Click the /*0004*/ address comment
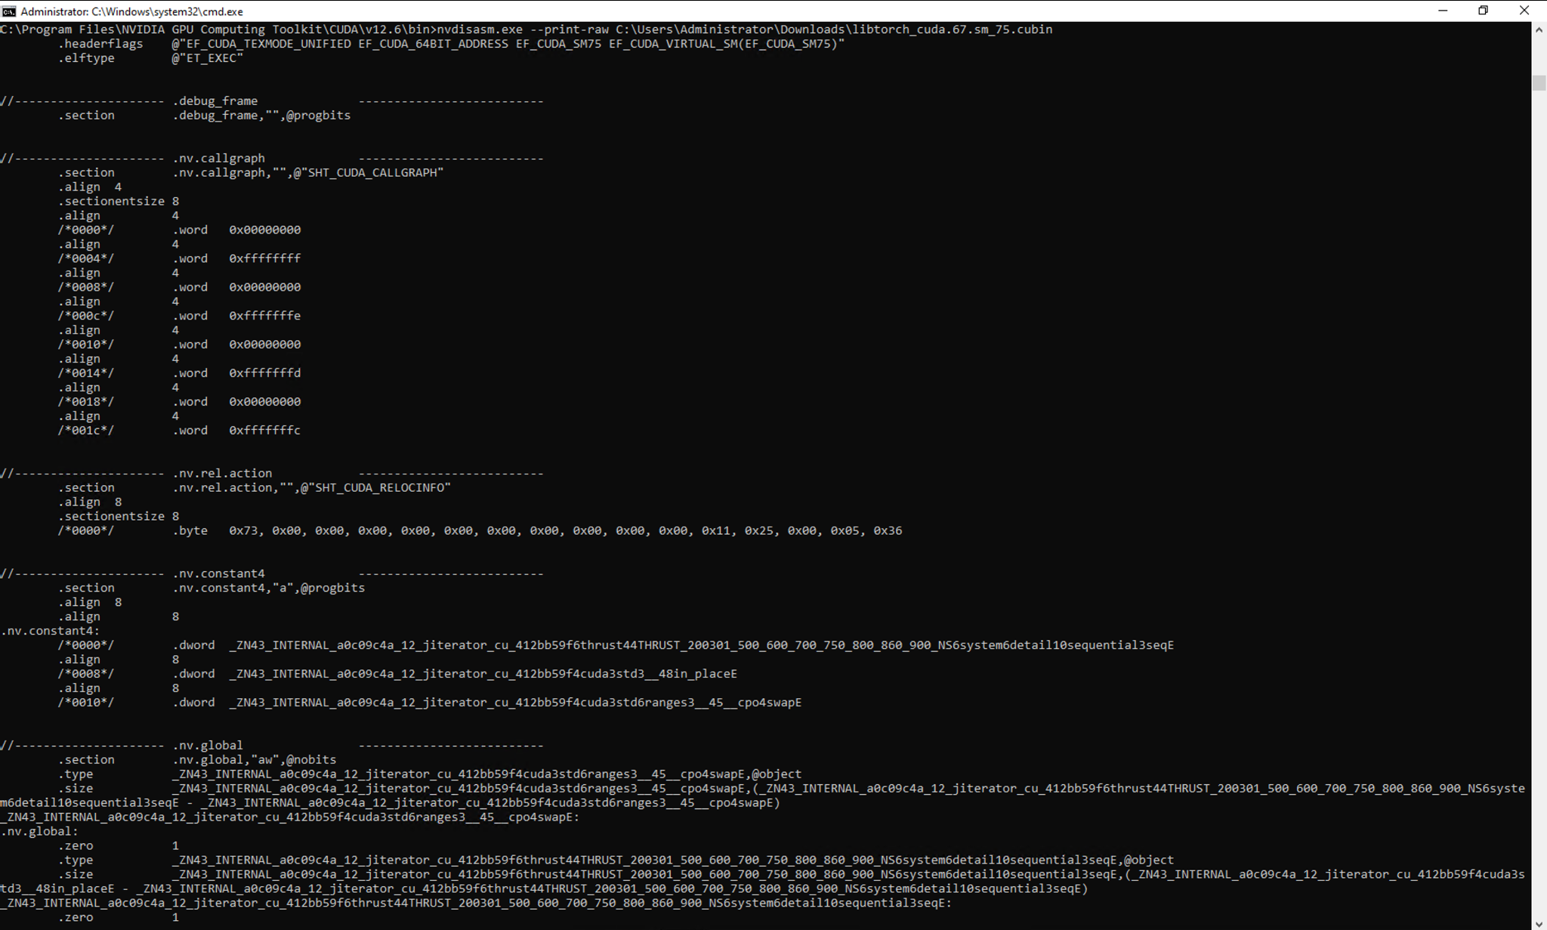The image size is (1547, 930). (x=86, y=259)
